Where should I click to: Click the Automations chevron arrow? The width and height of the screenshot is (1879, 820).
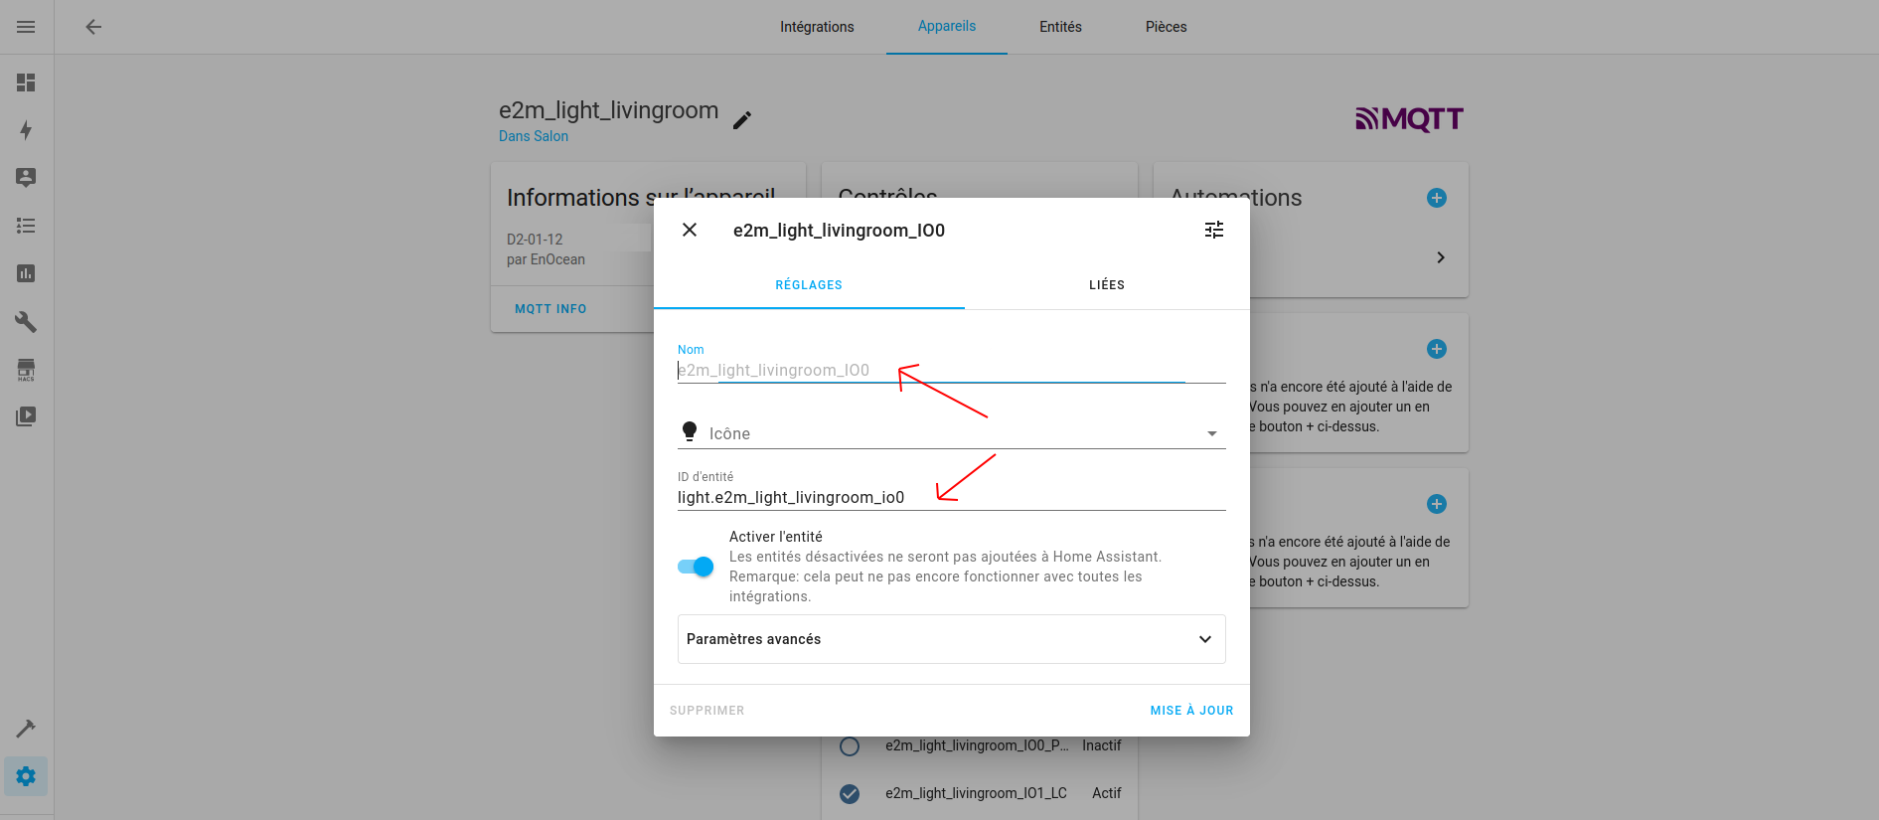[1440, 257]
